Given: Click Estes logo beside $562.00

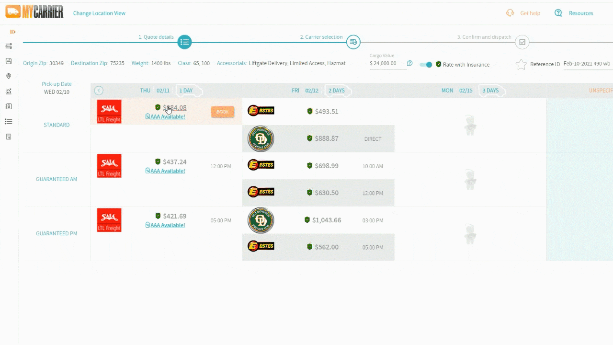Looking at the screenshot, I should [x=261, y=246].
